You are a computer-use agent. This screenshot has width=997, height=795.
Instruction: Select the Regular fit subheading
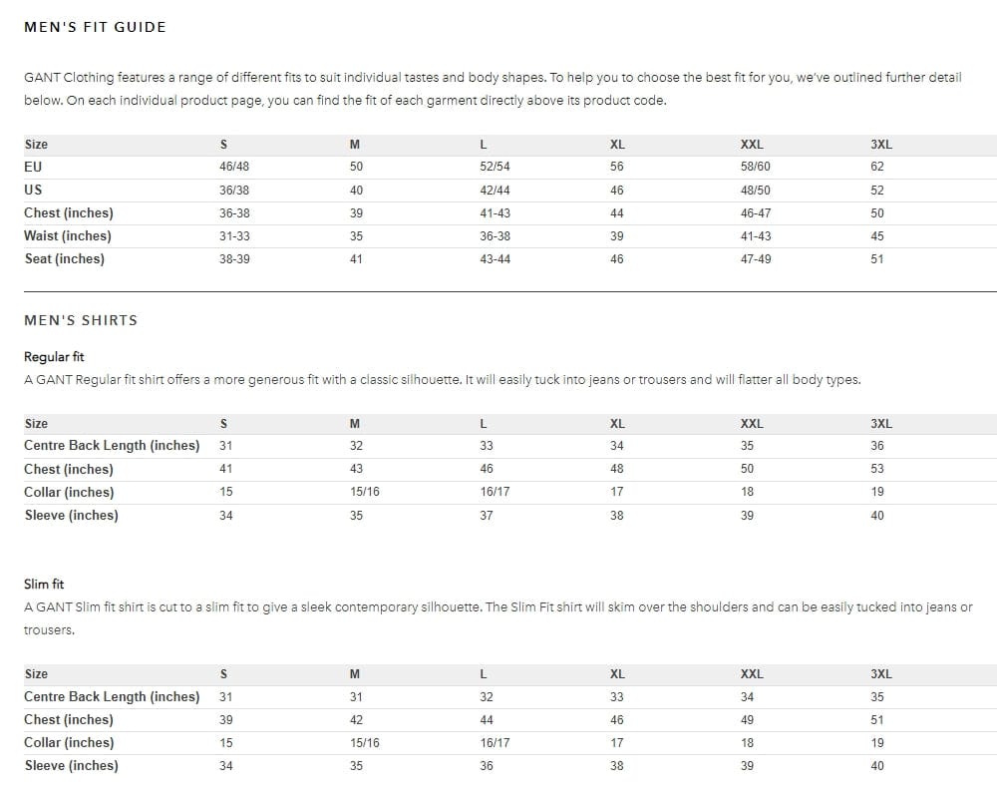(x=54, y=356)
